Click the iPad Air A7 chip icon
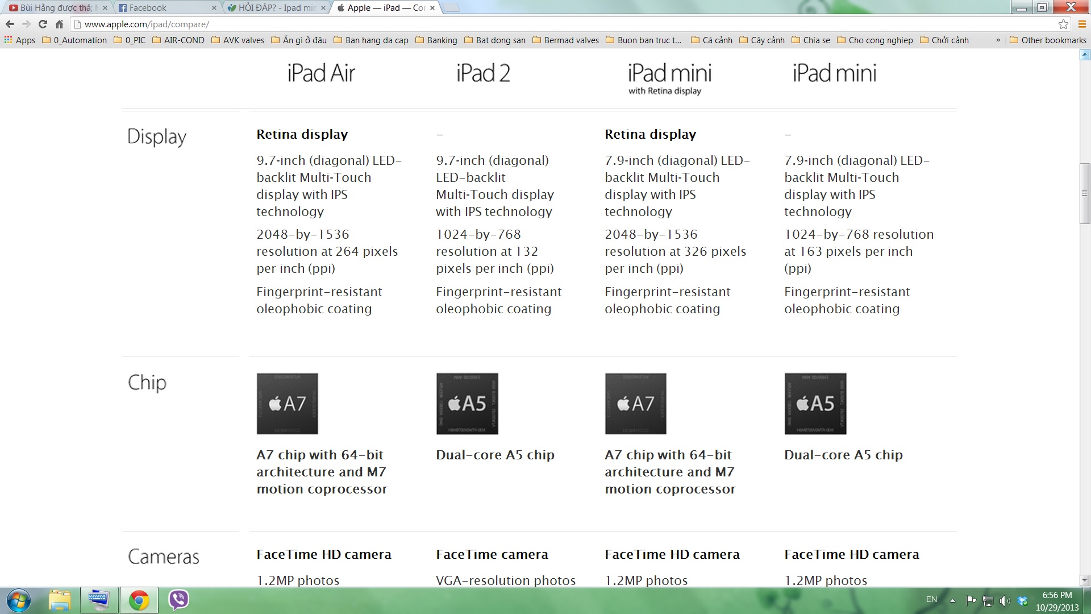Screen dimensions: 1091x614 287,403
